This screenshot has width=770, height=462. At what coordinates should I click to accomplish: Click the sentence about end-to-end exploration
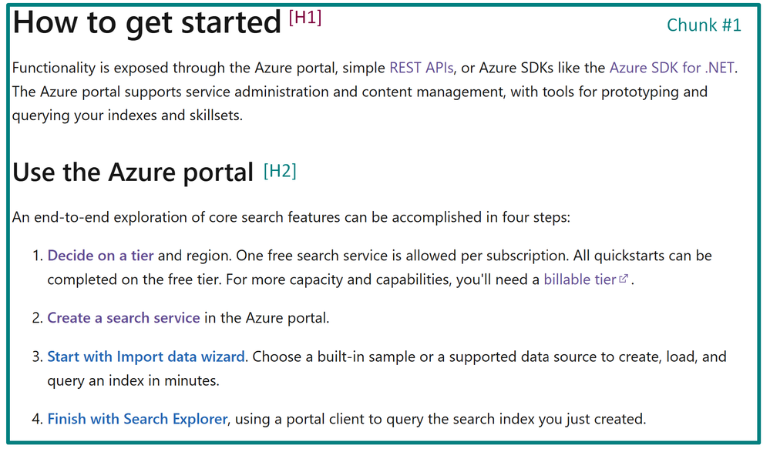(291, 217)
